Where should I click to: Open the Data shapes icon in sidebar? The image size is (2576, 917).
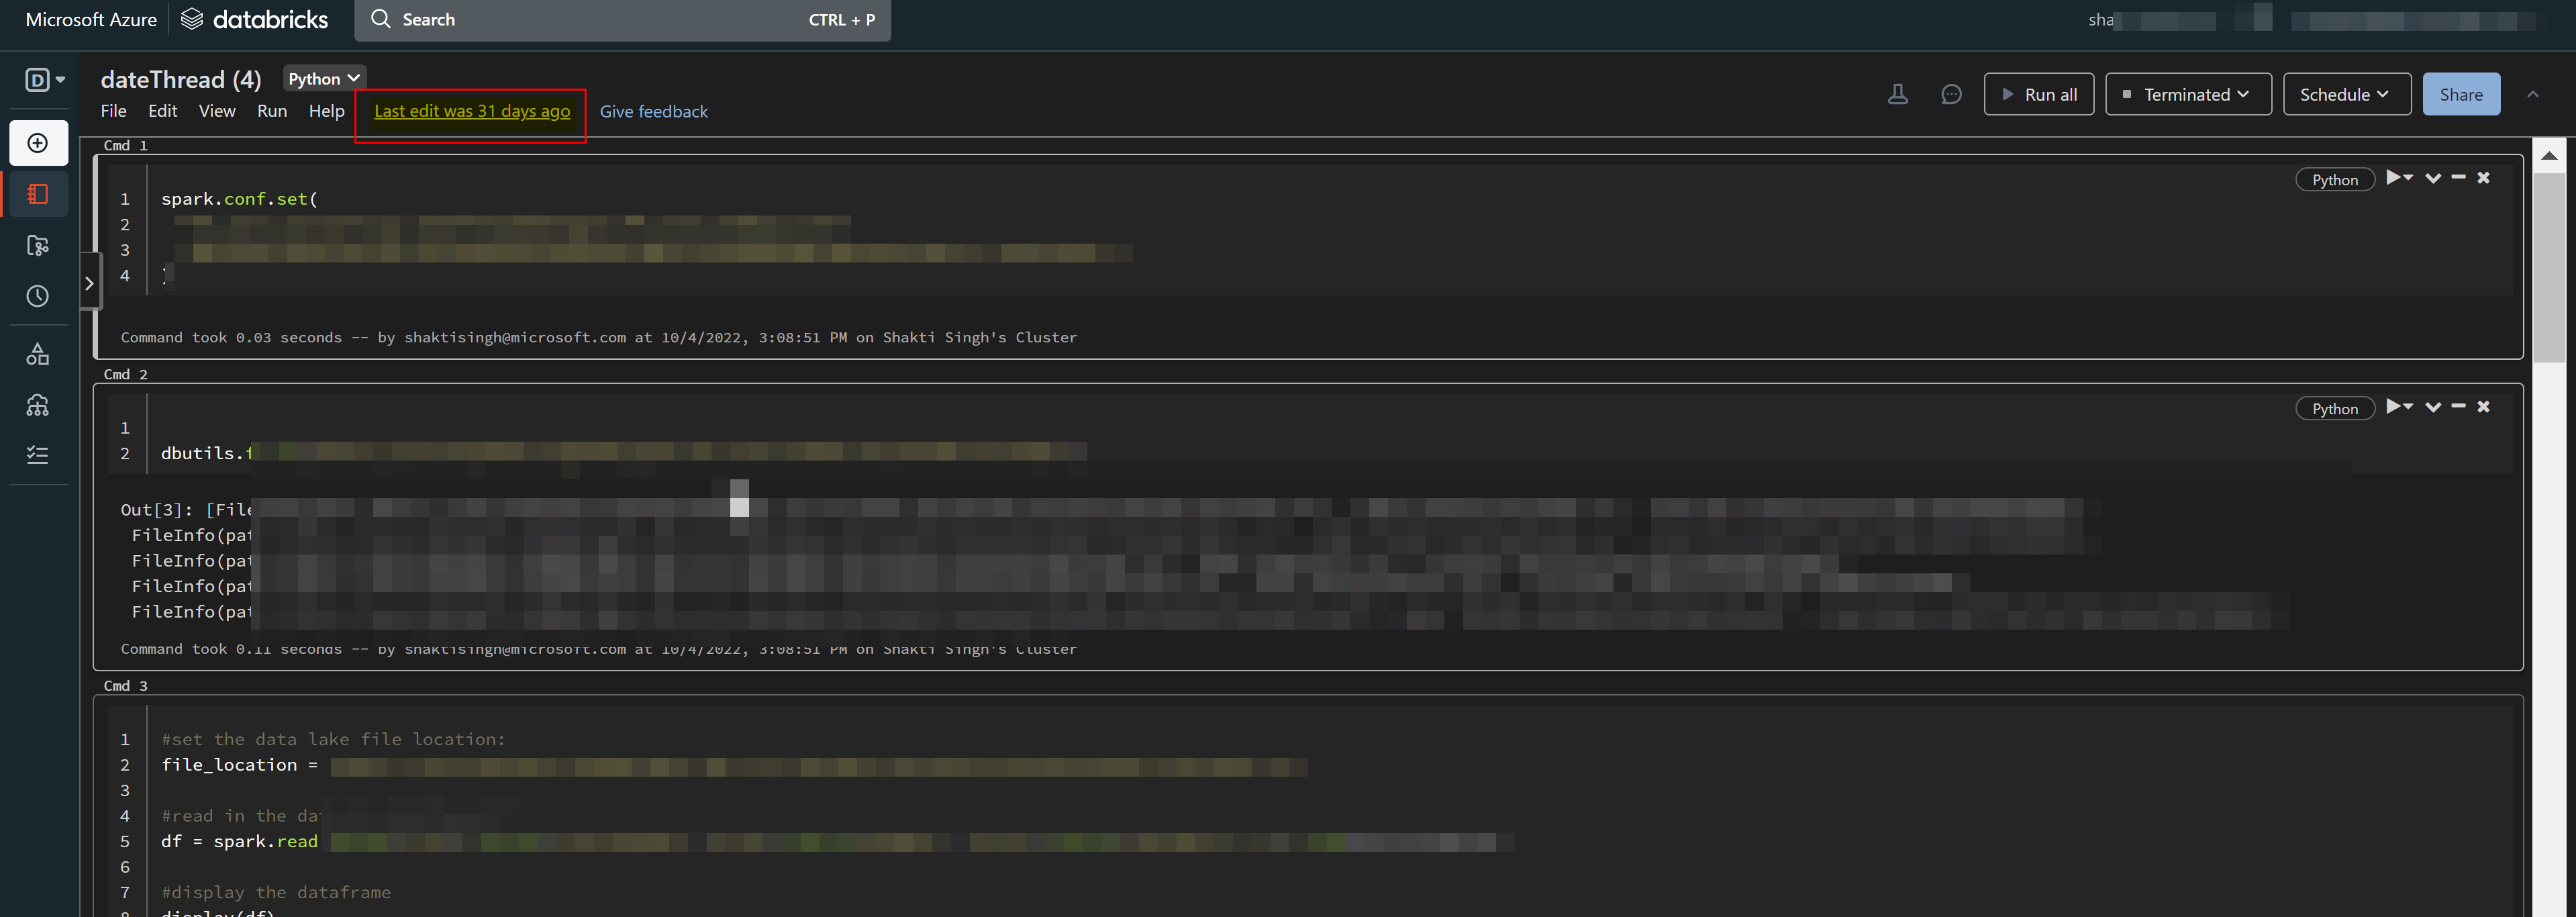tap(38, 354)
